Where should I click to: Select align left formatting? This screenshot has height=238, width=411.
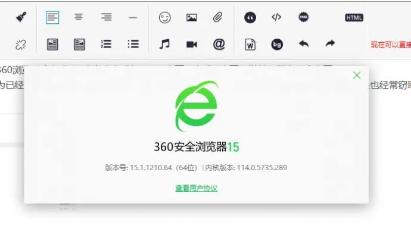click(x=52, y=17)
